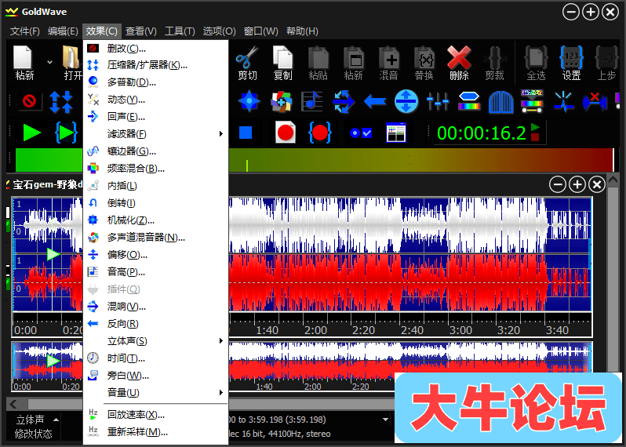Click the blue Stop square button

tap(246, 133)
